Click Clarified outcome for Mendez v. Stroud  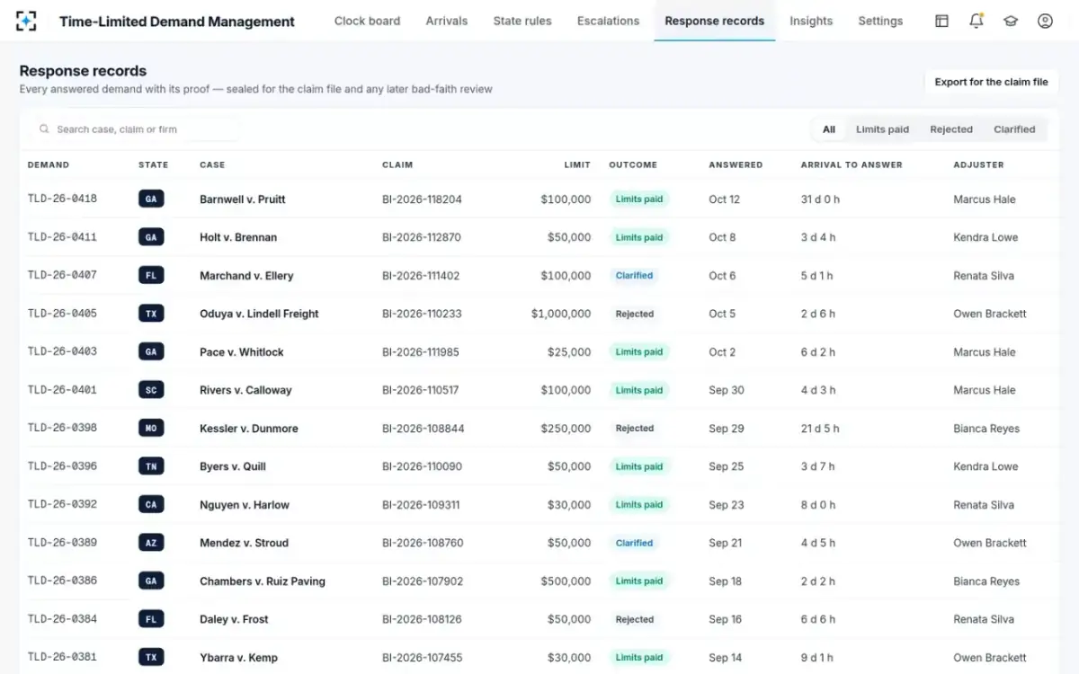[x=634, y=543]
